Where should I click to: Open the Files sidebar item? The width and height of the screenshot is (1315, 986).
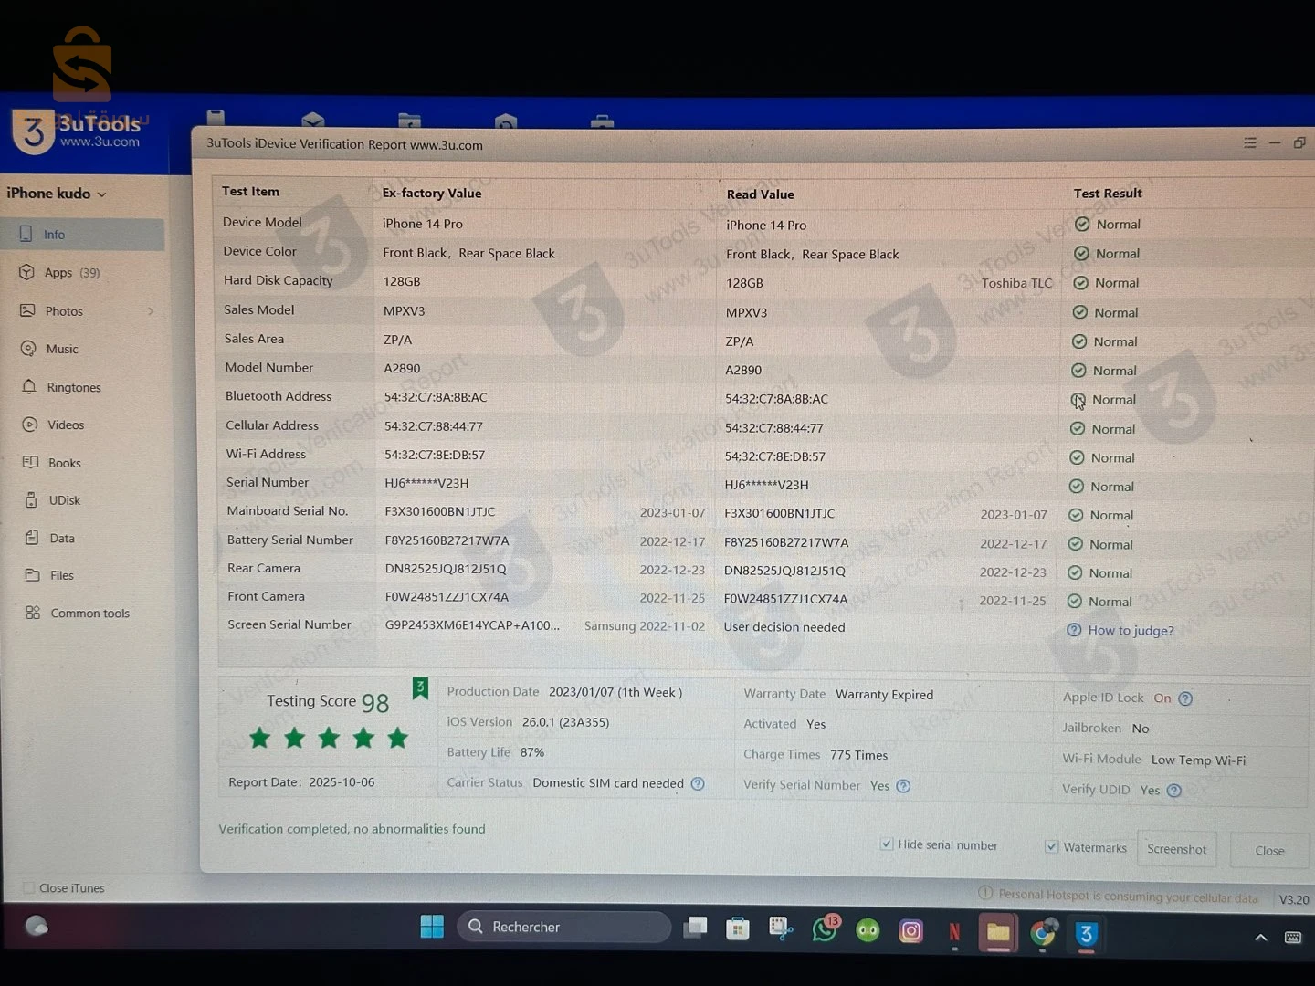pos(61,575)
